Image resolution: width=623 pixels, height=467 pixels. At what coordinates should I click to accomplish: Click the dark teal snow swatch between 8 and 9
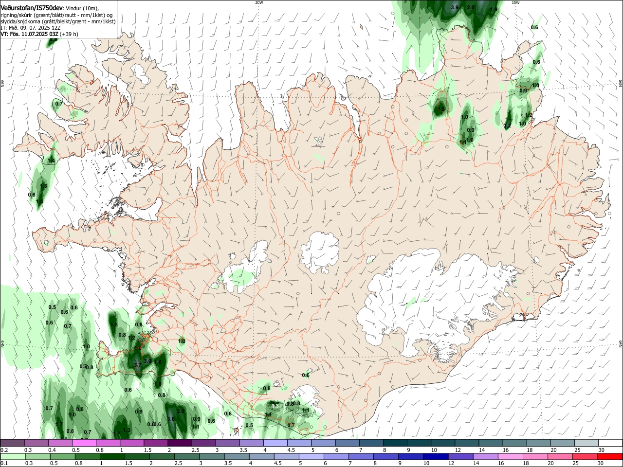pos(395,443)
